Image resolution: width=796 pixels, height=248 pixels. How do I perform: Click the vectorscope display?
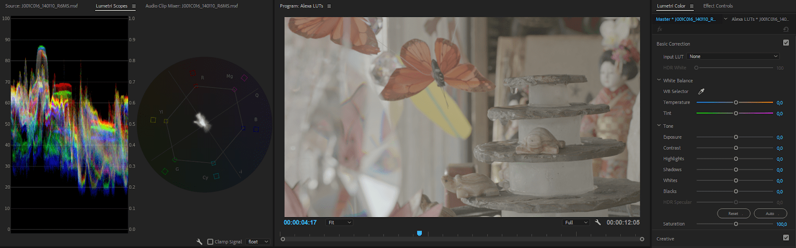click(x=204, y=124)
